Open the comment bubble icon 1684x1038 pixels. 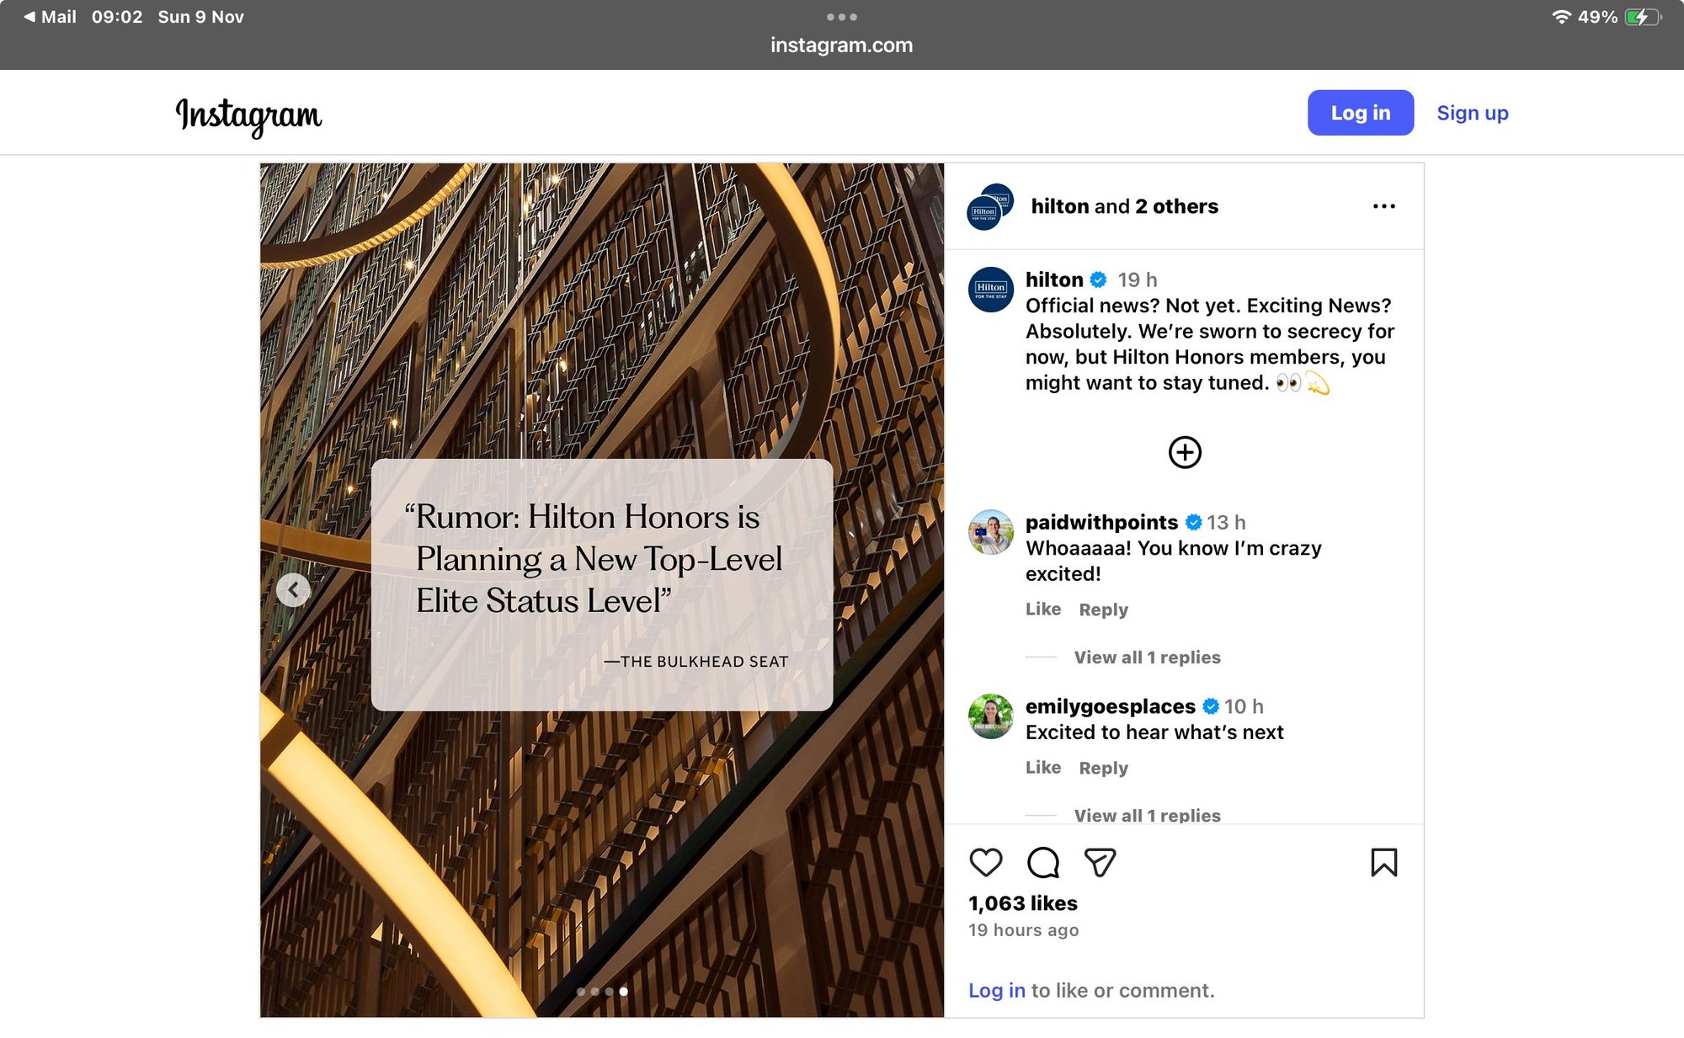(1042, 862)
